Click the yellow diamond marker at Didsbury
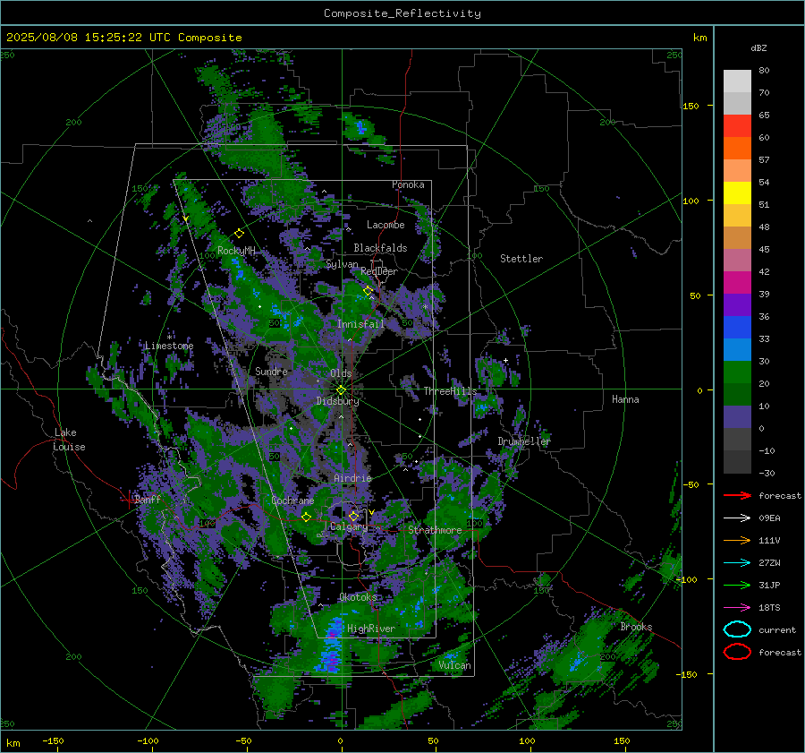Viewport: 805px width, 753px height. (341, 390)
